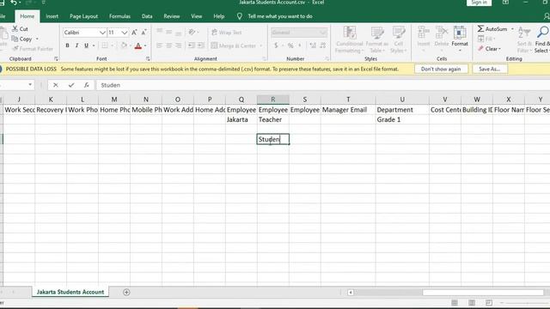Click the formula bar showing Studen
This screenshot has height=309, width=550.
click(323, 85)
